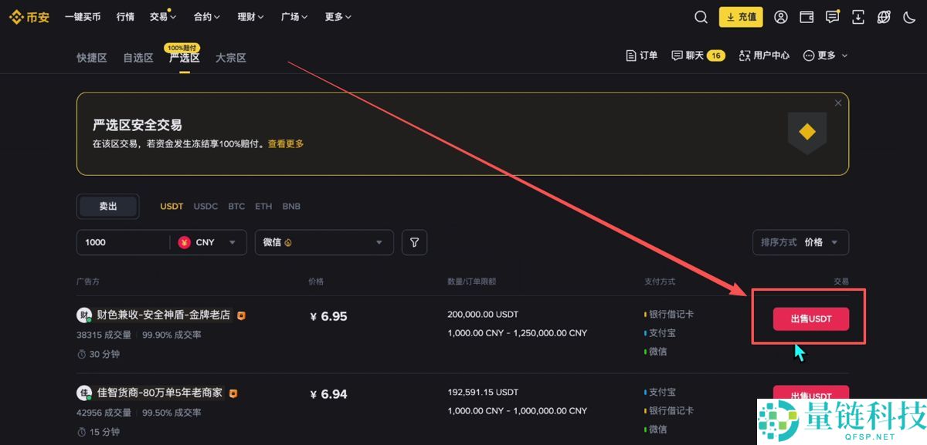Open the 合约 menu in the navbar
927x445 pixels.
(206, 16)
